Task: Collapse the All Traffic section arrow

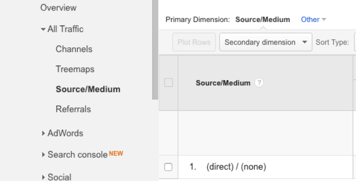Action: [43, 29]
